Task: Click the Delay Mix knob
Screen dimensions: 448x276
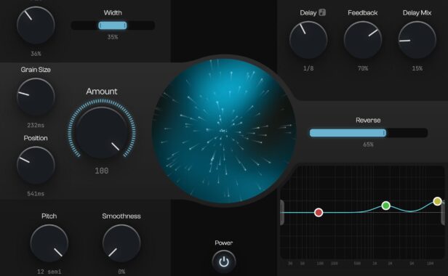Action: pos(417,40)
